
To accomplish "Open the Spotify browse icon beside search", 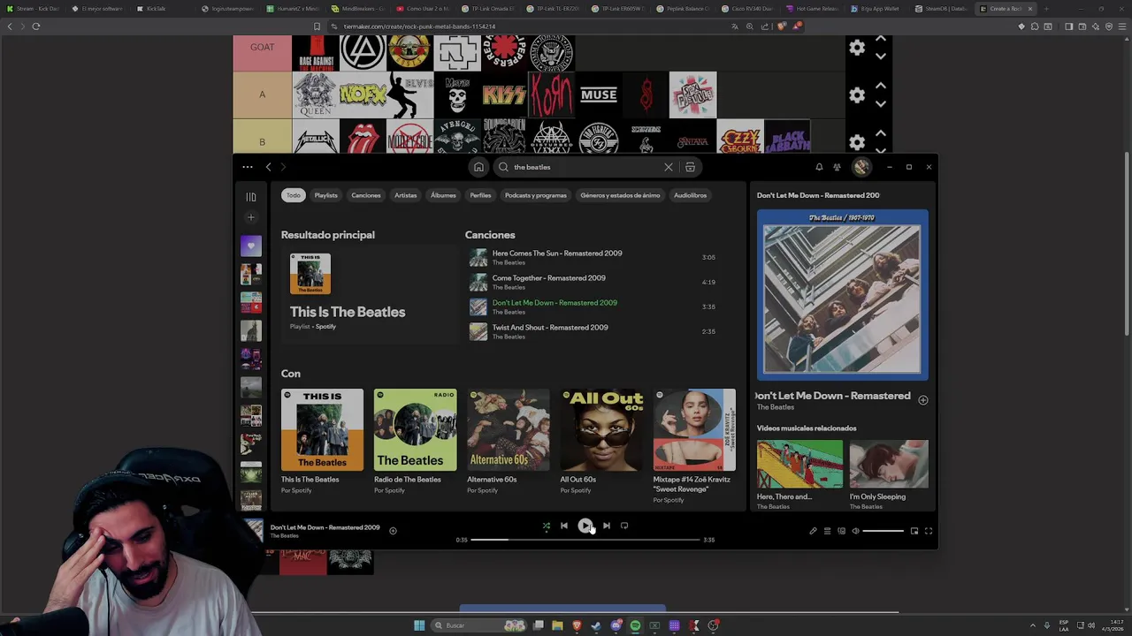I will [690, 167].
